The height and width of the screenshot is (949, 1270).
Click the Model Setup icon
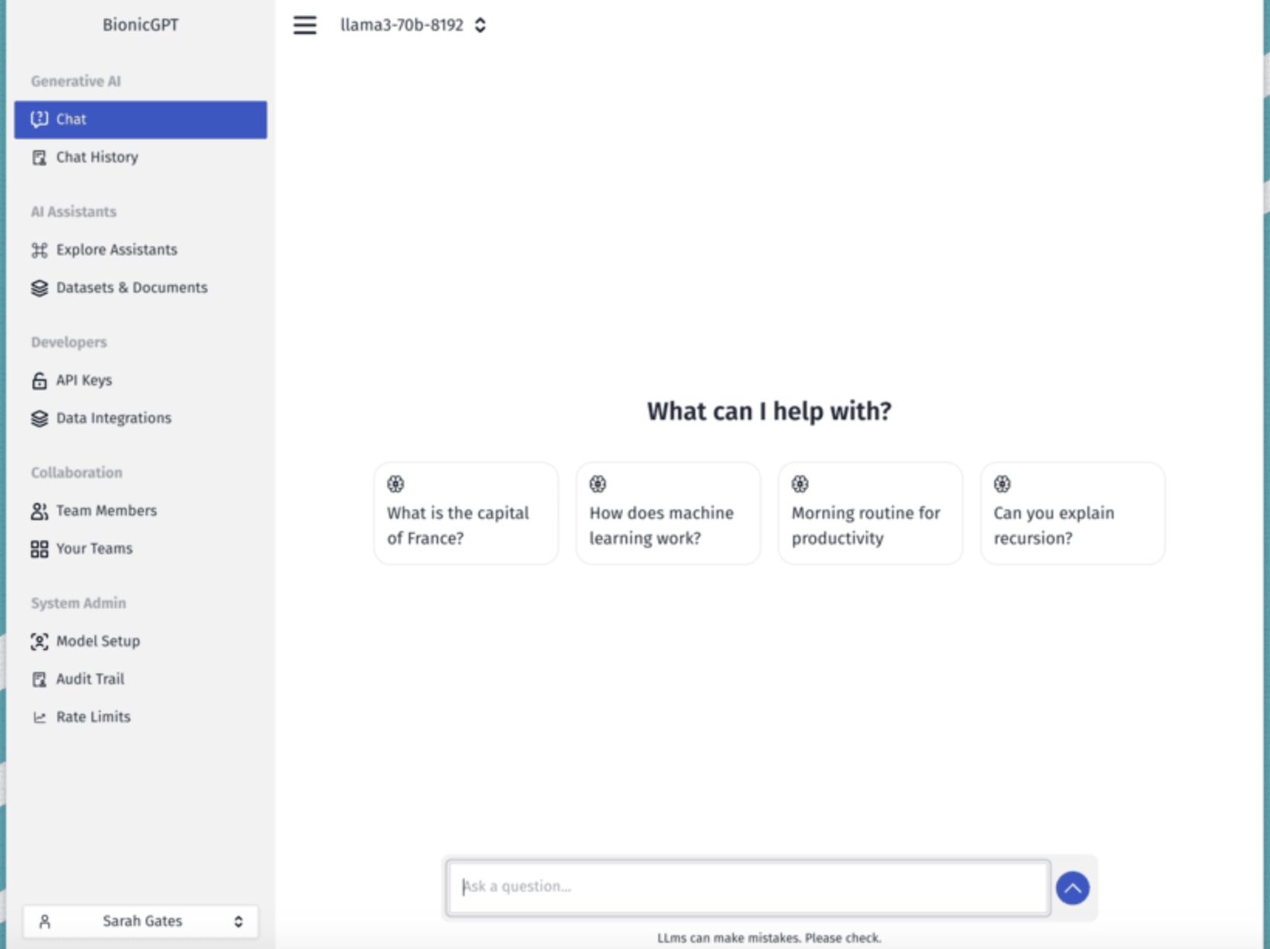coord(39,642)
